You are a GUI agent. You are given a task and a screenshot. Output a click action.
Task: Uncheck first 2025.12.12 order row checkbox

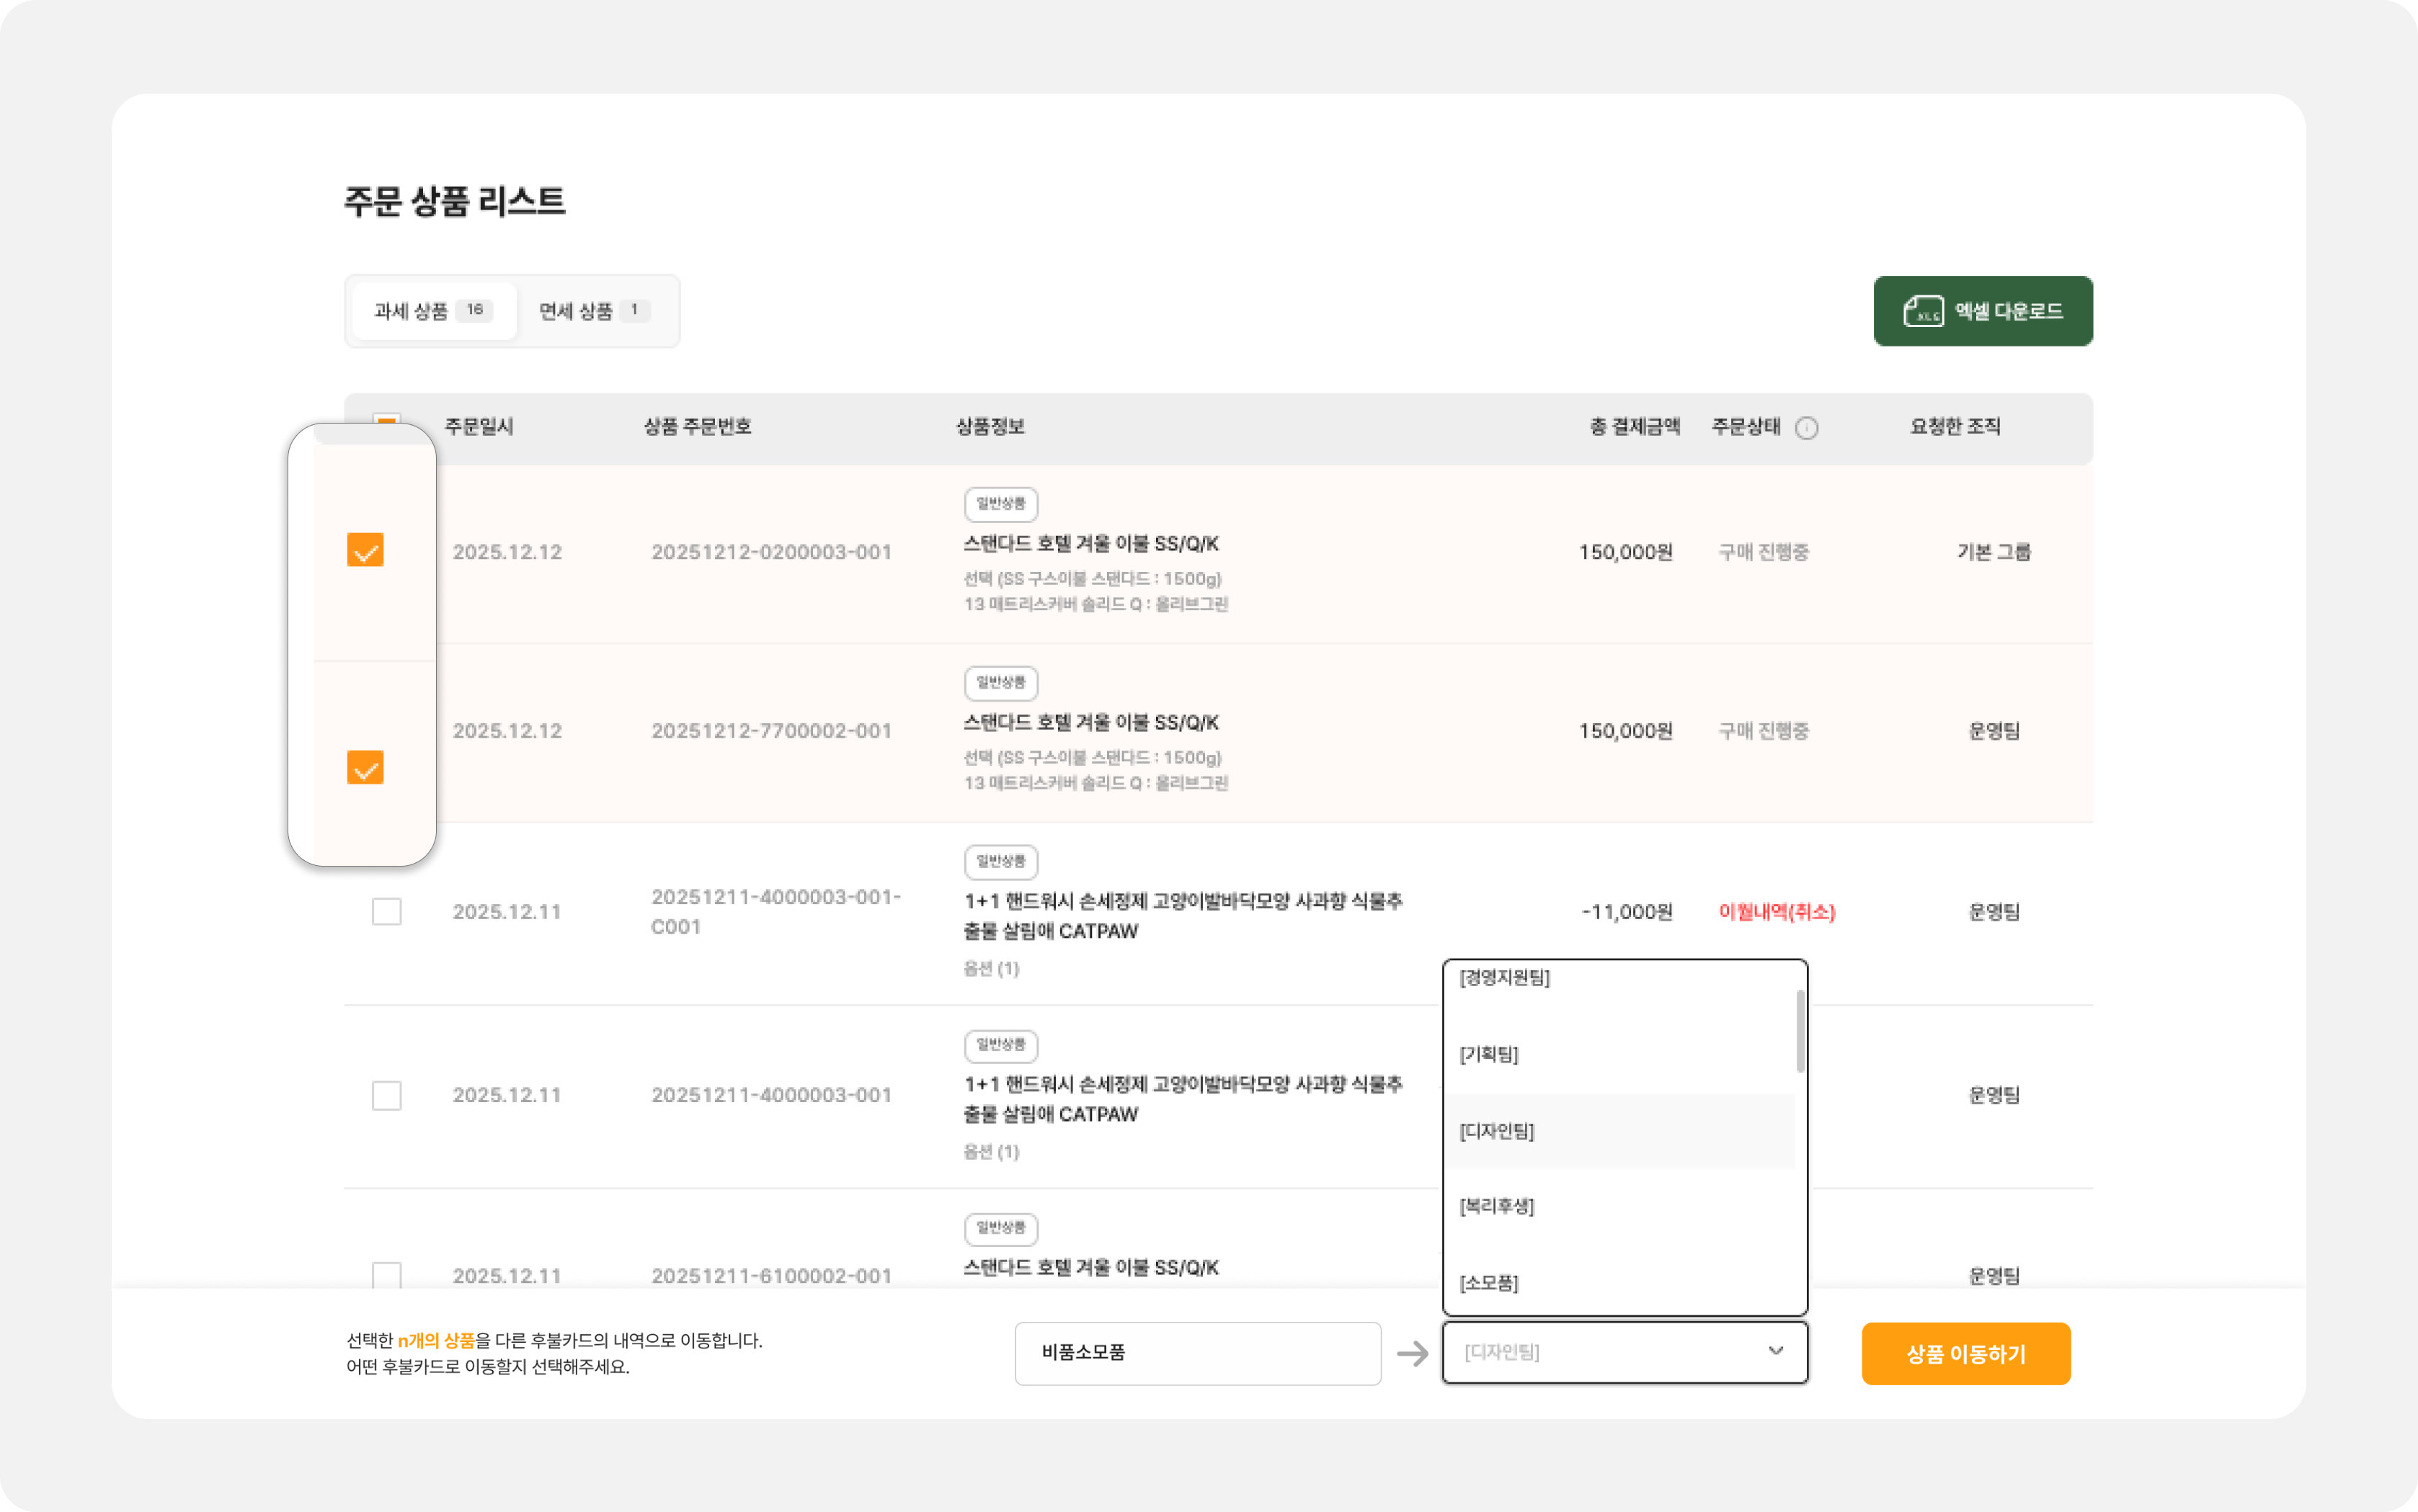pos(365,550)
